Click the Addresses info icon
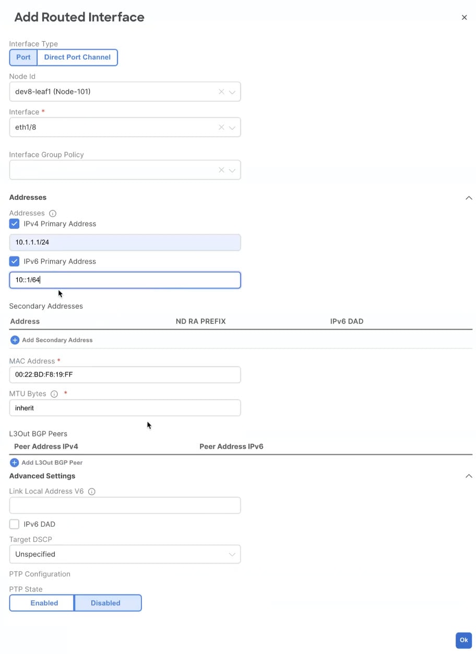The height and width of the screenshot is (654, 476). [53, 213]
